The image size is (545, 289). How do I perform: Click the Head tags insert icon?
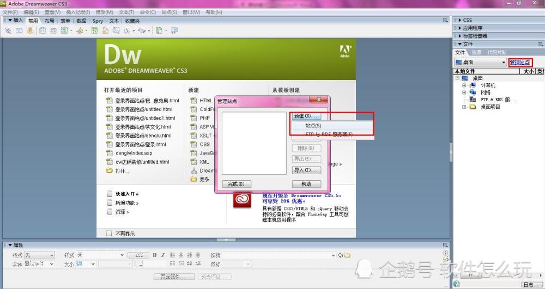[127, 31]
